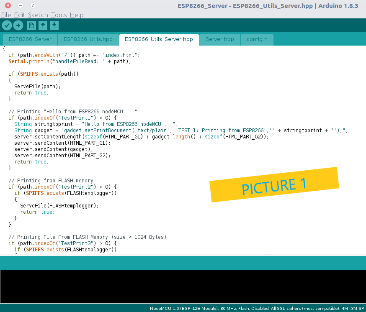Viewport: 366px width, 312px height.
Task: Click the Open sketch up-arrow icon
Action: point(43,25)
